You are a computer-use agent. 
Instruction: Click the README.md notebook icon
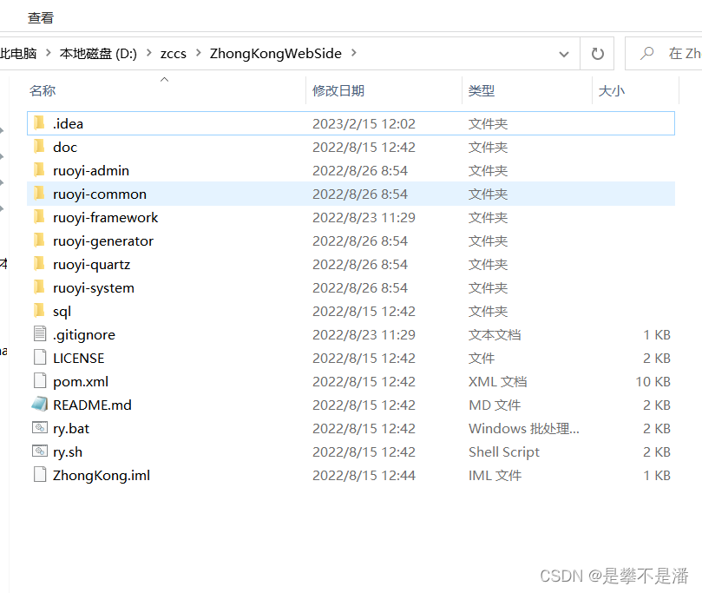(40, 404)
